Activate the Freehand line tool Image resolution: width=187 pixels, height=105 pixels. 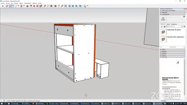point(11,6)
